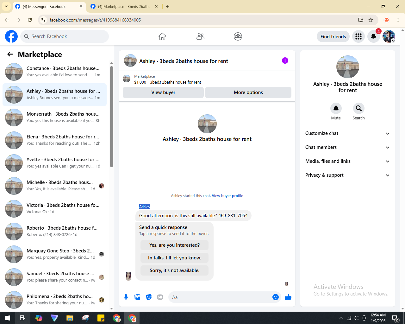Send a voice clip microphone icon
Image resolution: width=405 pixels, height=324 pixels.
[x=126, y=297]
